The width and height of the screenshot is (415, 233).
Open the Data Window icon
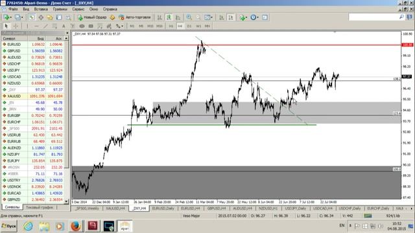tap(41, 17)
